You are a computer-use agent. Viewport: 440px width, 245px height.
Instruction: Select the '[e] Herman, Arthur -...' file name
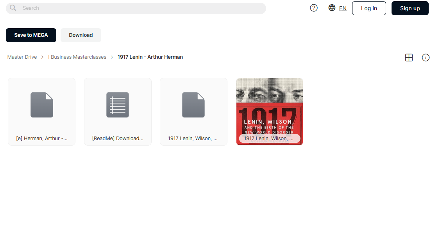[42, 138]
